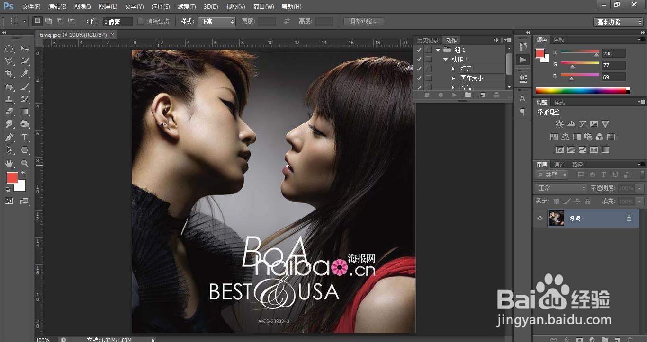Select the Clone Stamp tool
The width and height of the screenshot is (647, 342).
tap(9, 99)
